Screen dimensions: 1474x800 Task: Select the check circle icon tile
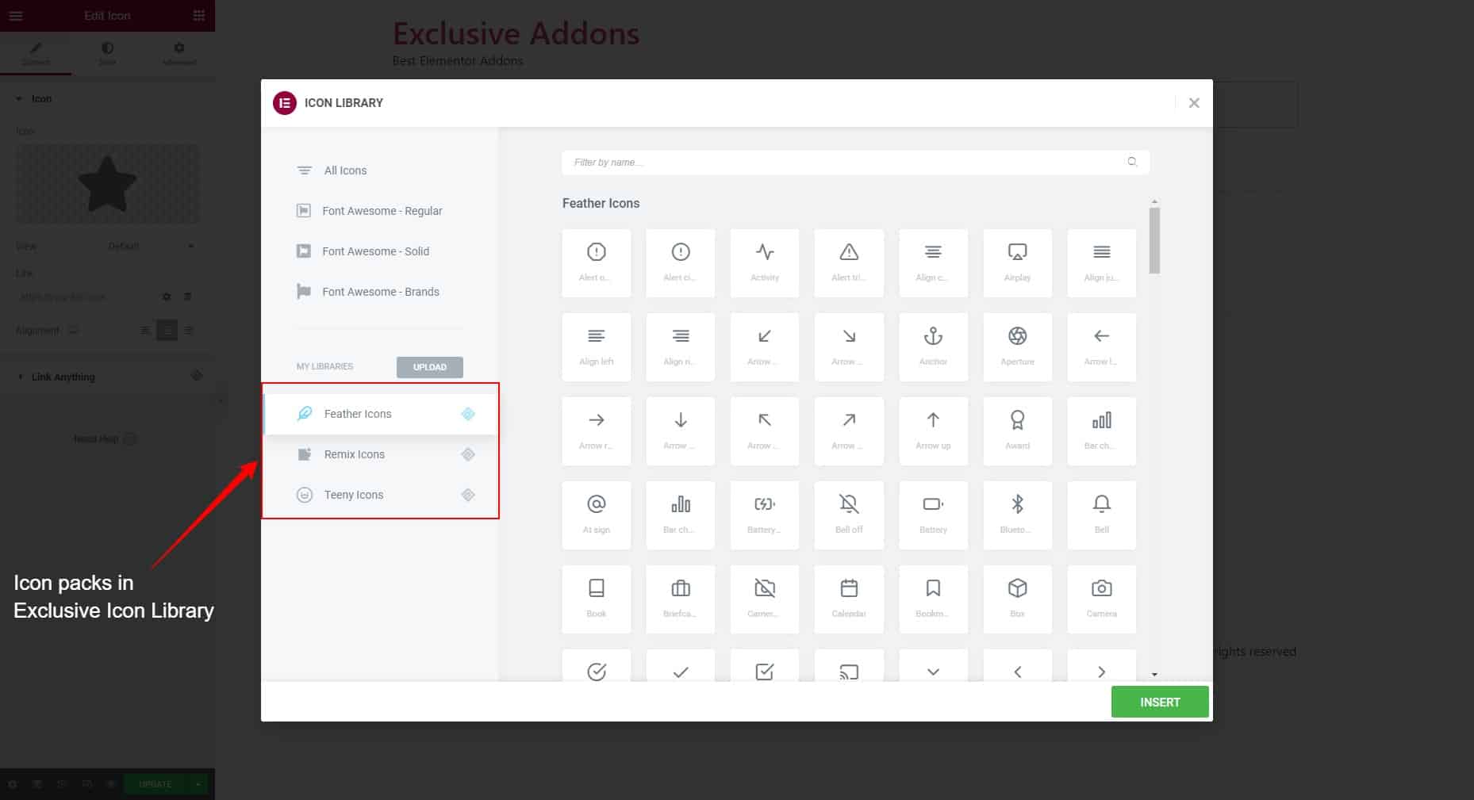[597, 665]
